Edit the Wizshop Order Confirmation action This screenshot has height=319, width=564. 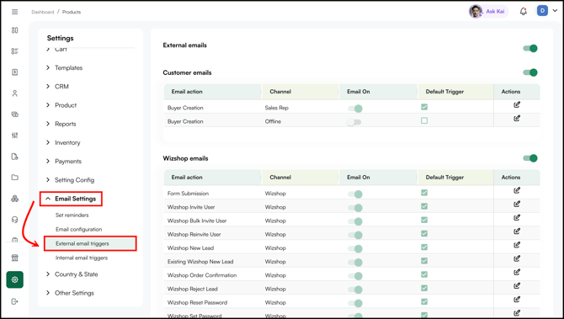pyautogui.click(x=517, y=273)
